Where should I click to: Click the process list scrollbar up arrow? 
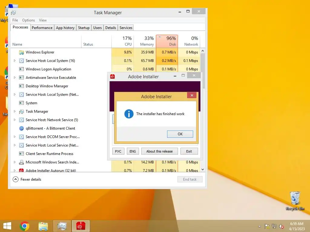pos(203,51)
